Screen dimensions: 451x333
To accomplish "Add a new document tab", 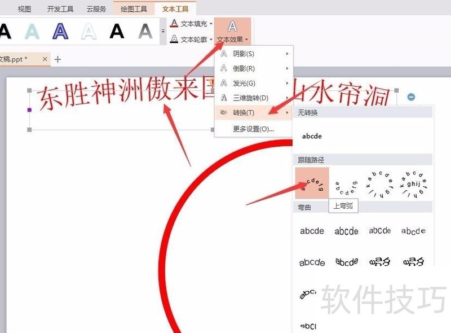I will point(58,59).
